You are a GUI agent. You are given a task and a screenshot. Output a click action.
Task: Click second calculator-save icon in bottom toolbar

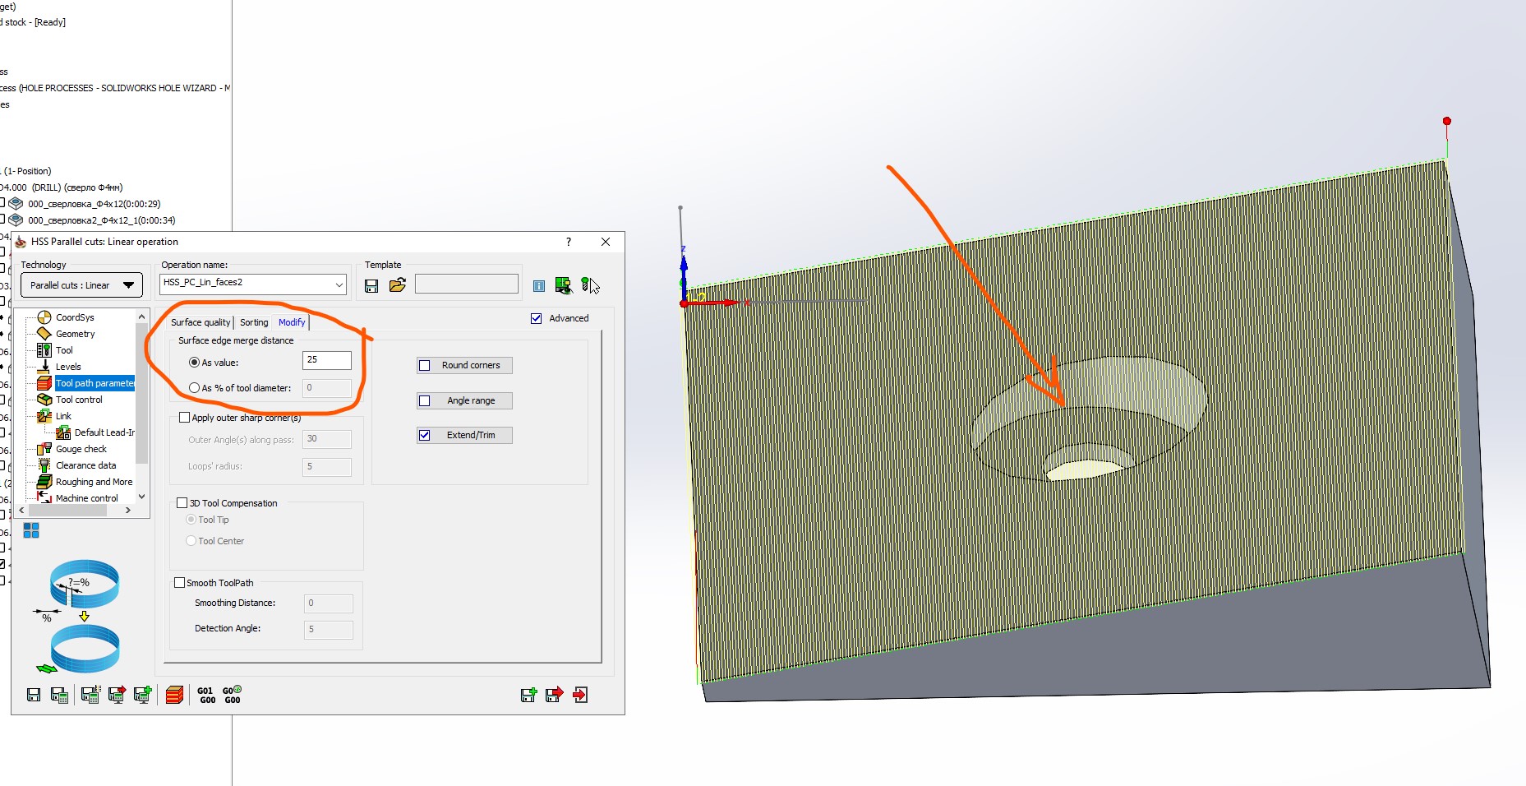tap(90, 695)
